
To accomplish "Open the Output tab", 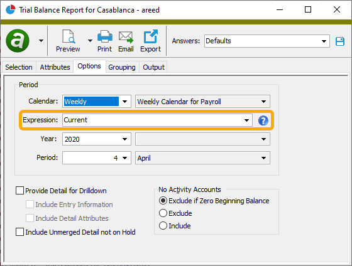I will pyautogui.click(x=153, y=67).
